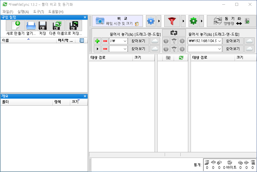Open local filter funnel, first pair
This screenshot has width=257, height=172.
(x=174, y=41)
